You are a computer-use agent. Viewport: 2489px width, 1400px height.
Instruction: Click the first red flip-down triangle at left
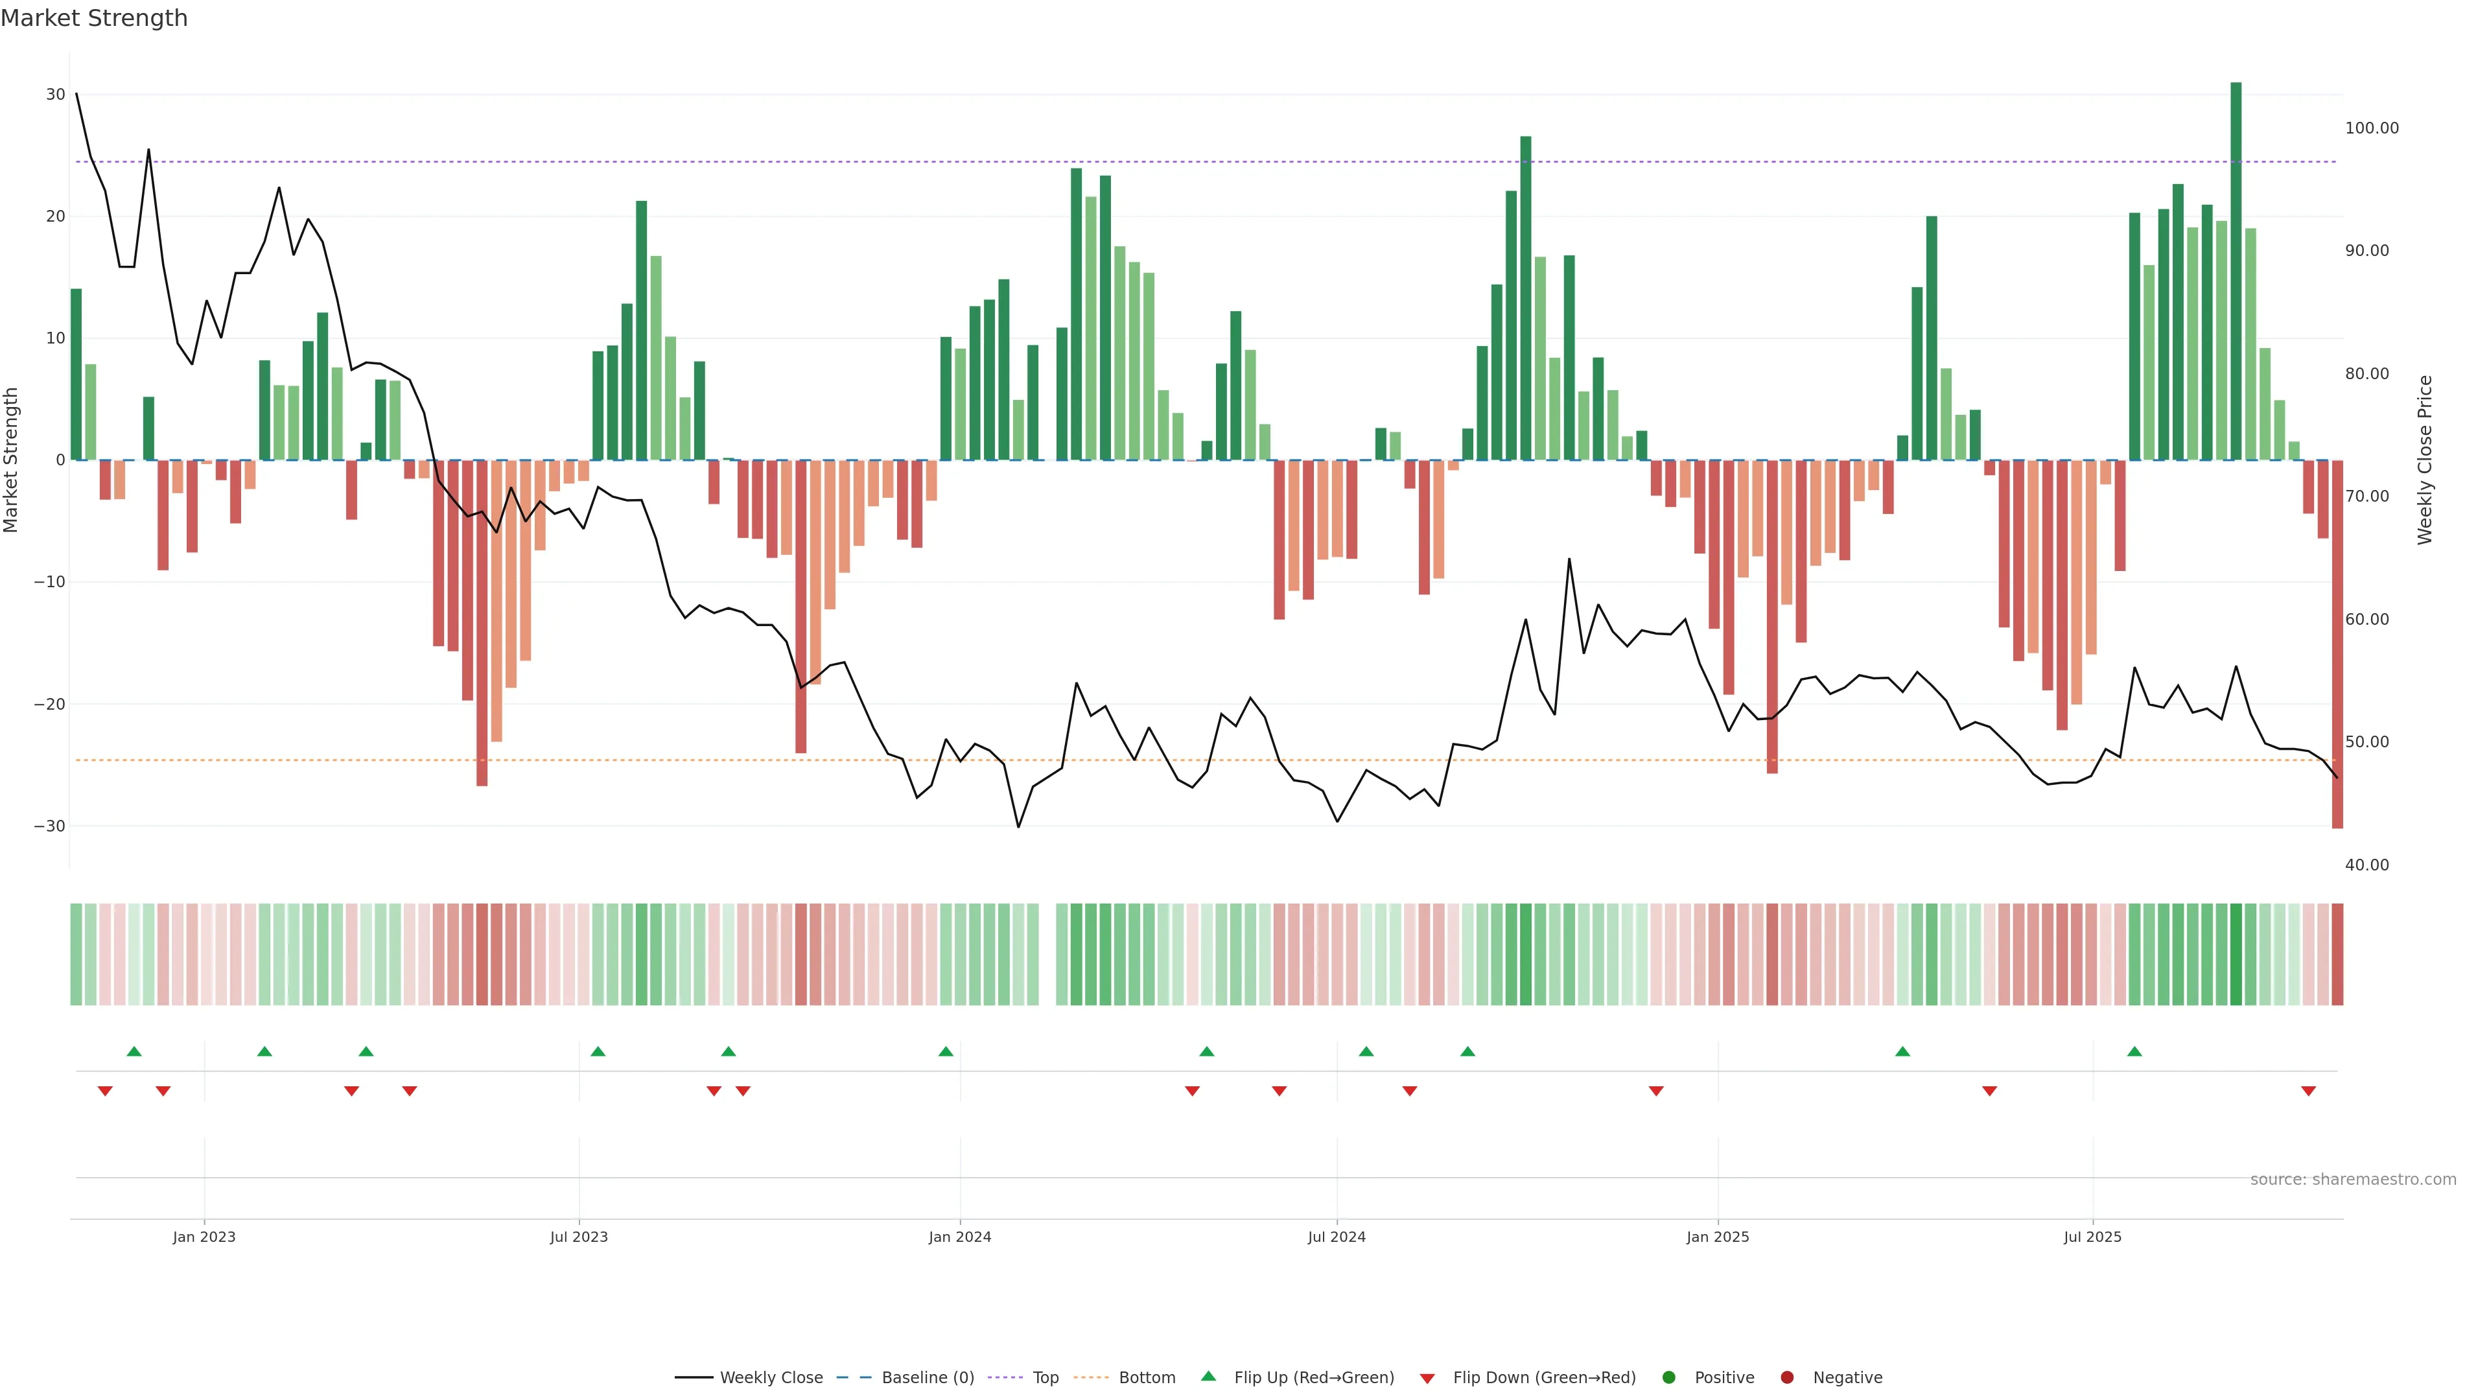click(x=105, y=1091)
